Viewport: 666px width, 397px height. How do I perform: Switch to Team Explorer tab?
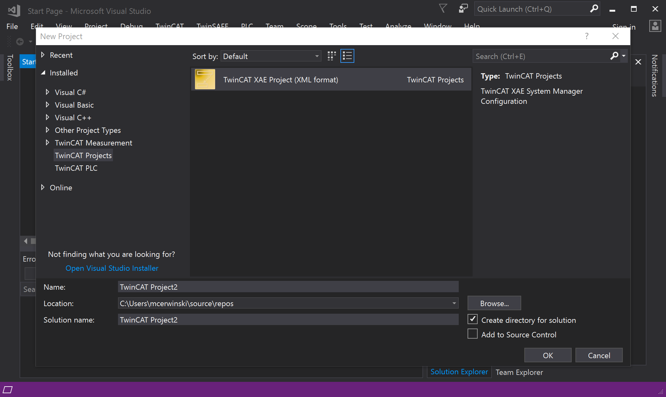(519, 372)
